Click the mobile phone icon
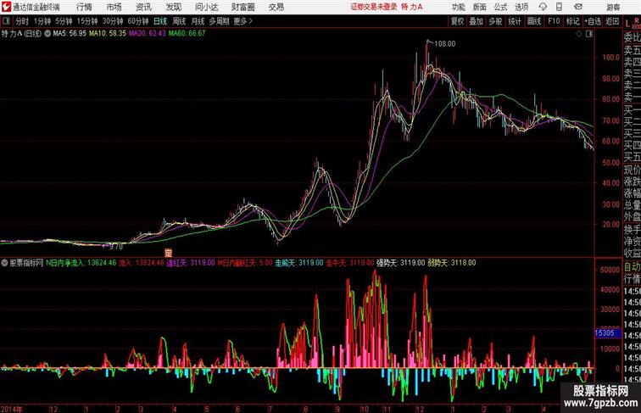 559,7
